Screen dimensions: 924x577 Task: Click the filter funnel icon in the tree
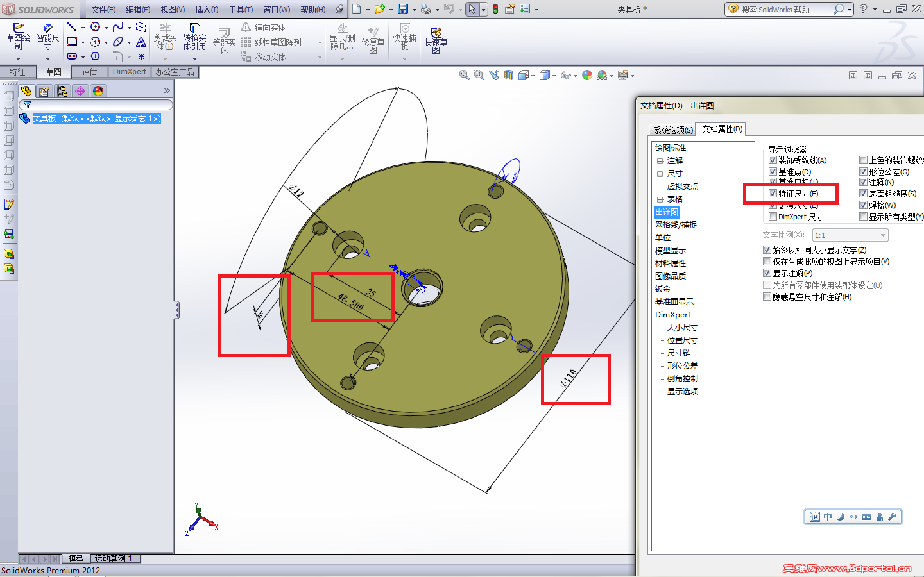coord(27,105)
